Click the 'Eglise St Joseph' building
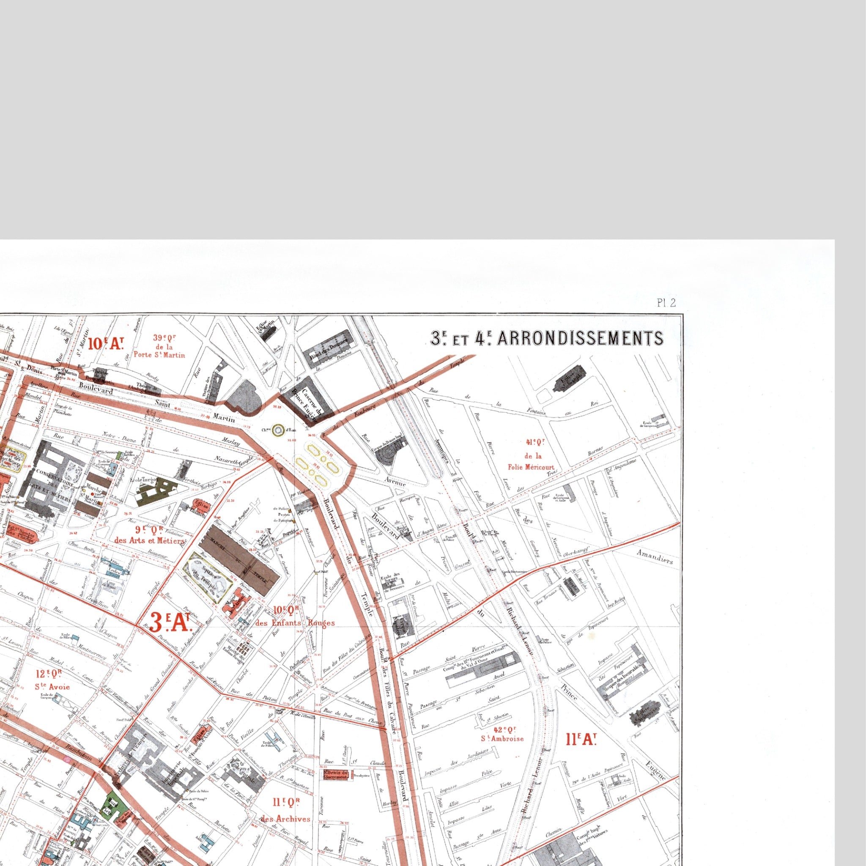Screen dimensions: 866x866 pyautogui.click(x=570, y=378)
